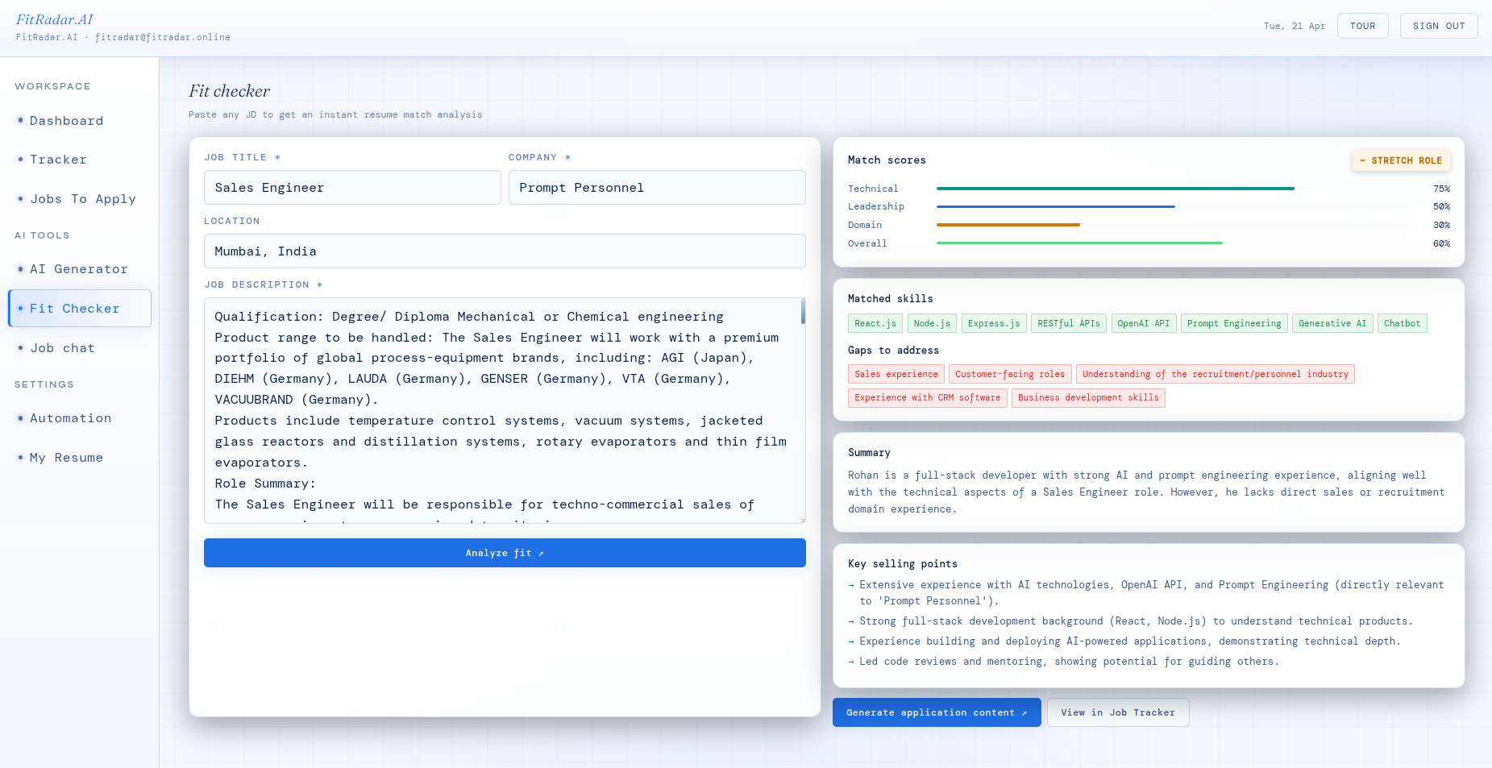The width and height of the screenshot is (1492, 768).
Task: Click the Match scores heading
Action: [x=887, y=160]
